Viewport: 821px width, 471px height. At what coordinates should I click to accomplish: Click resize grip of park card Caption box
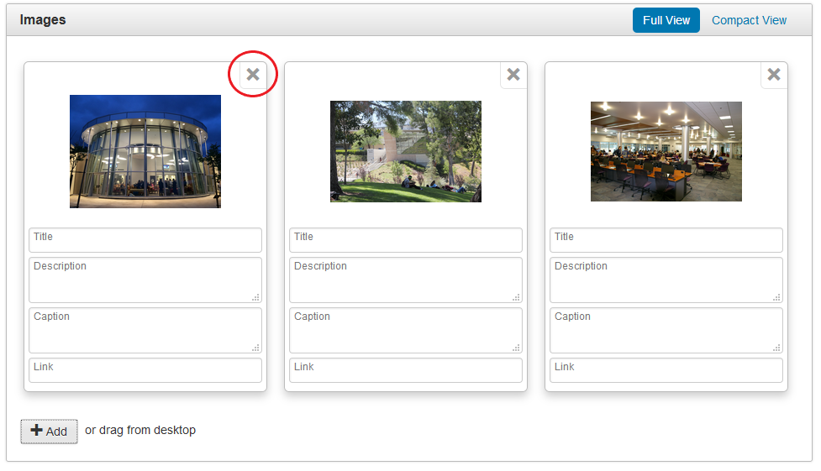point(516,348)
